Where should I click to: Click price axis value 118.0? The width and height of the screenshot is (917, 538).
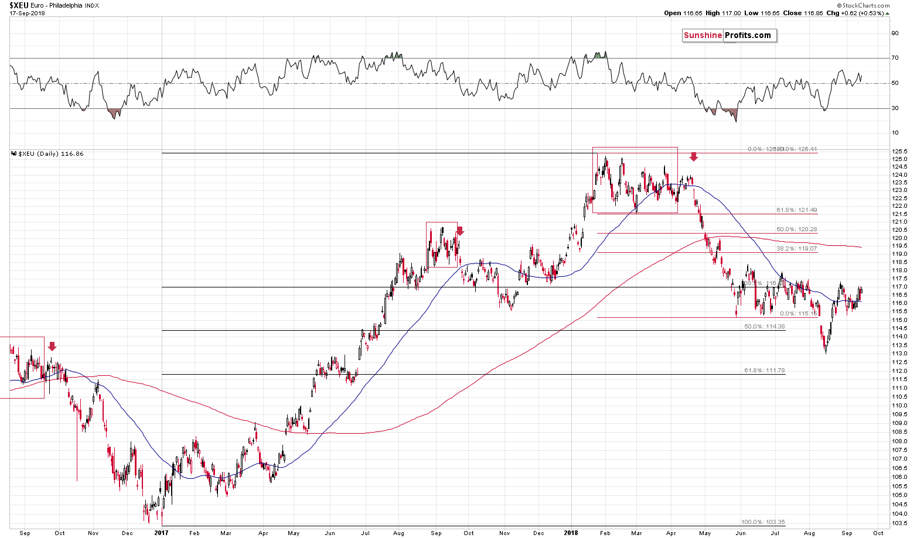click(x=899, y=270)
